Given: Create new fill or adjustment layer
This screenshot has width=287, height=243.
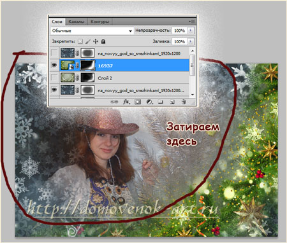Looking at the screenshot, I should [149, 102].
